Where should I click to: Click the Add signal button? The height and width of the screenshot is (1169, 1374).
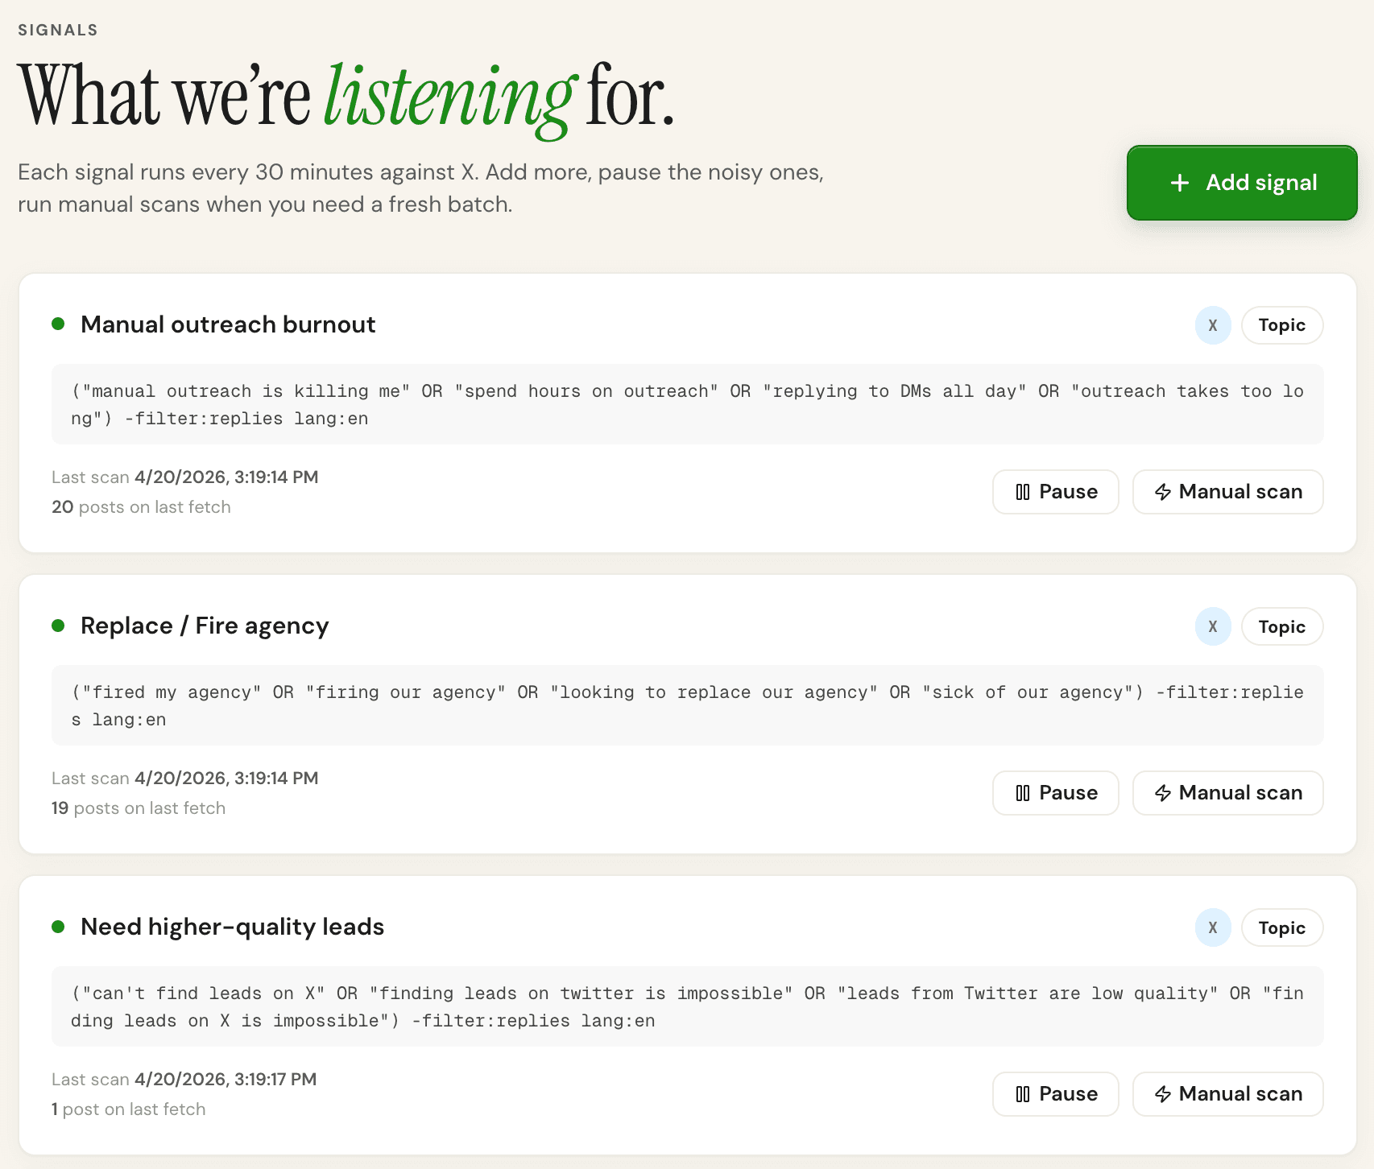1242,183
